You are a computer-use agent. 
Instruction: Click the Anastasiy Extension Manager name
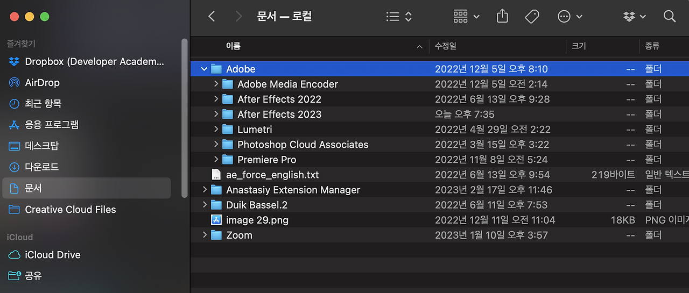(293, 190)
